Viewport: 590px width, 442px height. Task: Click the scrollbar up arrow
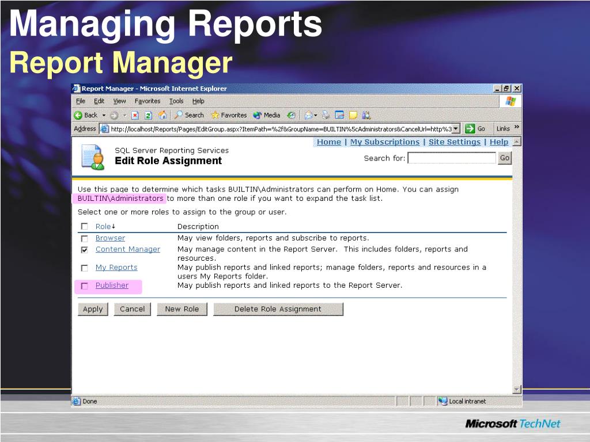coord(517,142)
